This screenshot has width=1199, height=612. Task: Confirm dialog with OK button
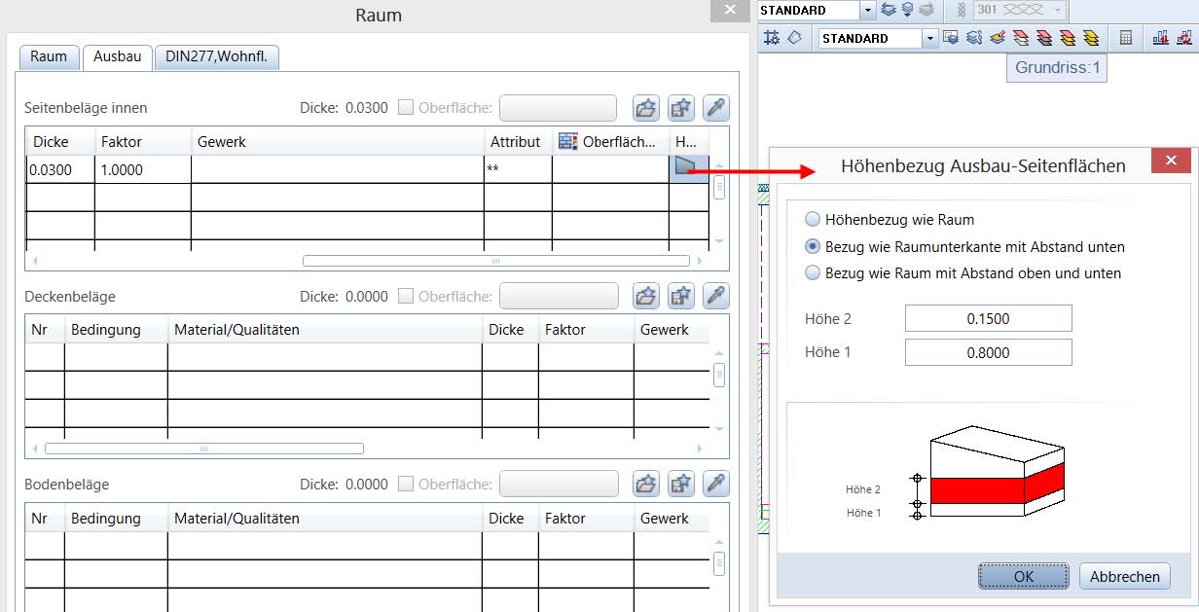click(1023, 576)
